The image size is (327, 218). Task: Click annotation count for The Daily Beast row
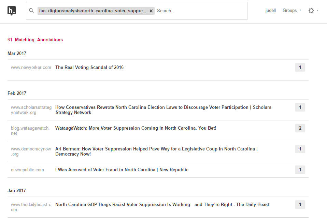tap(300, 205)
